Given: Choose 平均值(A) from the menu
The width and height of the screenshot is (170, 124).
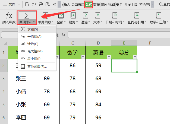Looking at the screenshot, I should pos(37,37).
